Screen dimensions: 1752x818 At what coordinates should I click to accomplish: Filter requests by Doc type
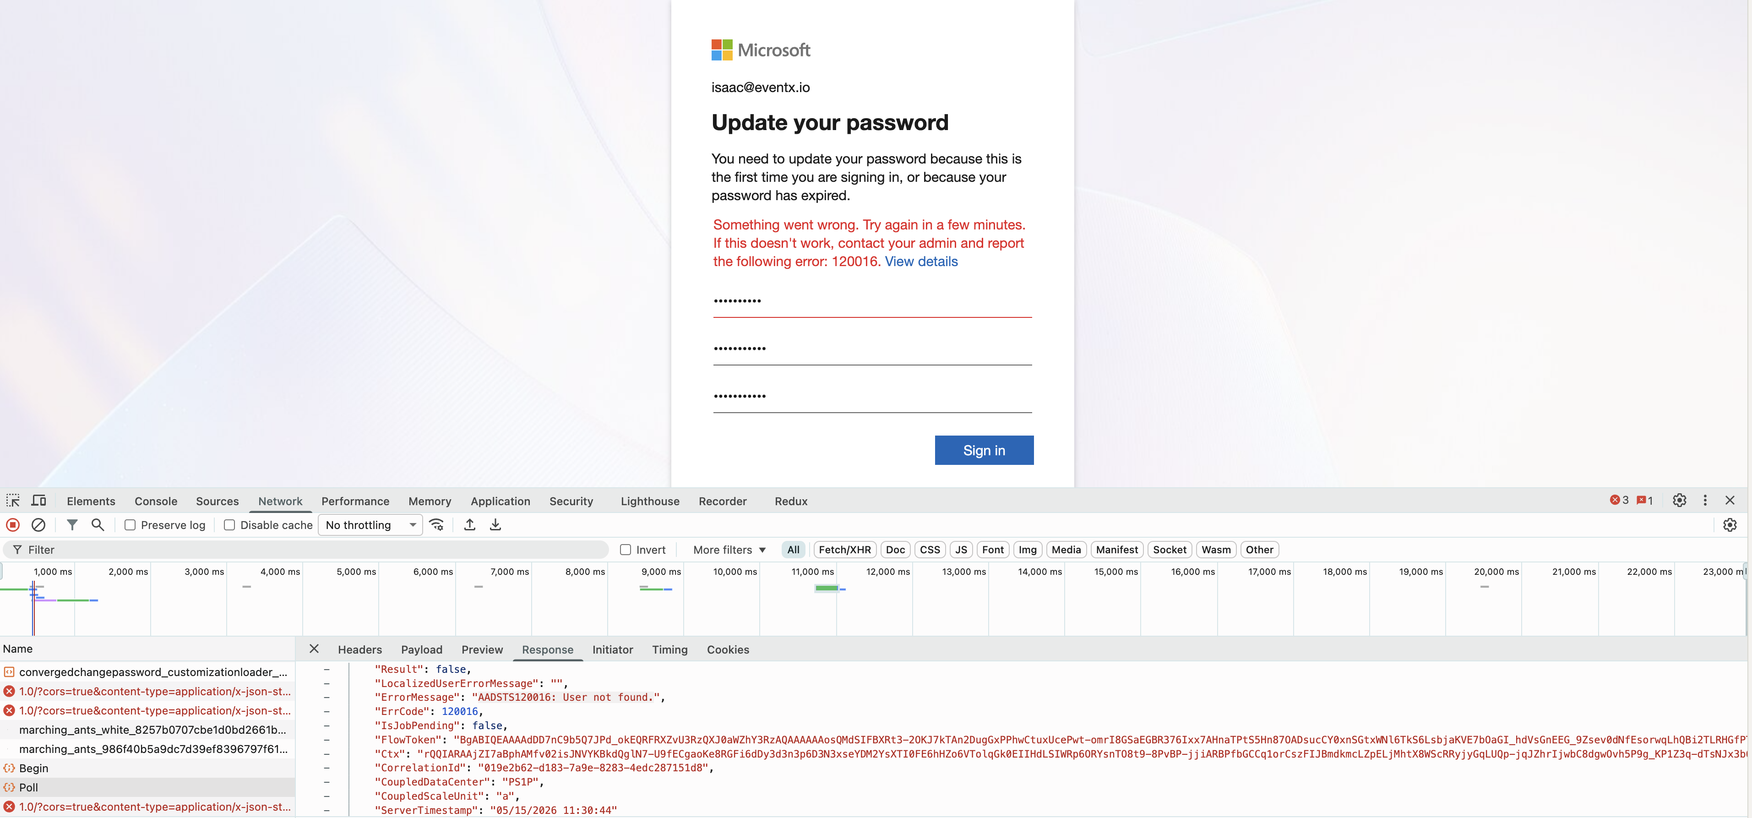[x=895, y=550]
